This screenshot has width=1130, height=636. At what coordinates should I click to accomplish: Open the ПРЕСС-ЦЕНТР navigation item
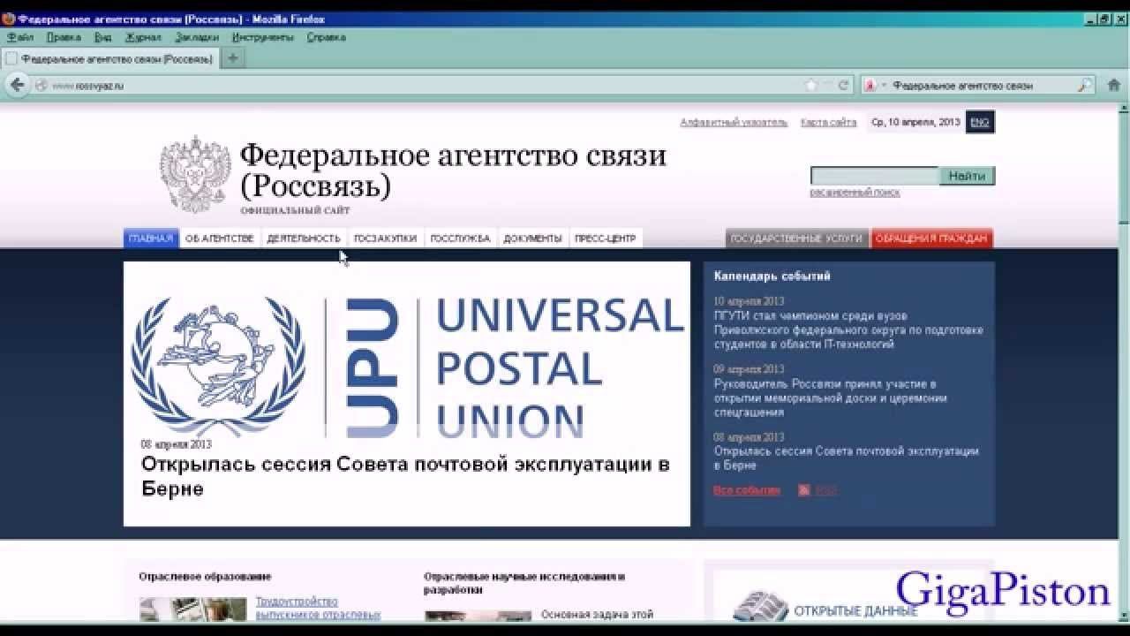[605, 238]
